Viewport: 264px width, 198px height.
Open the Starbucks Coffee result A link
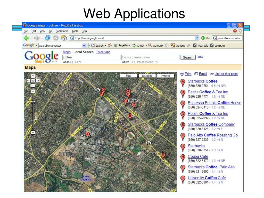[203, 81]
